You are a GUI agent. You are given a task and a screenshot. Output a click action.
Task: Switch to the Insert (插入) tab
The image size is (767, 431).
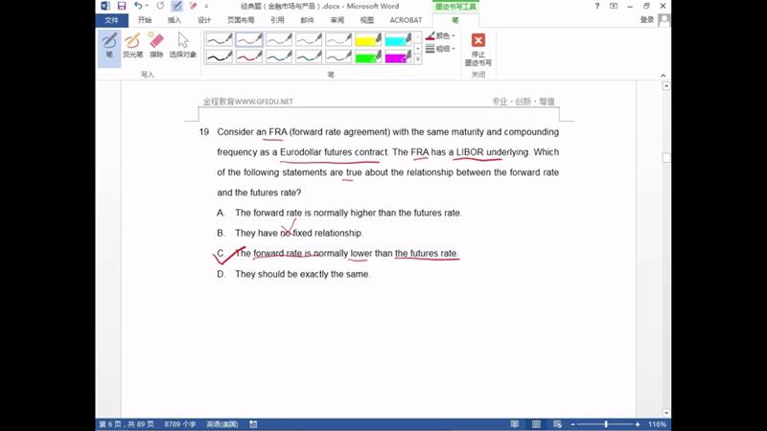pos(174,20)
